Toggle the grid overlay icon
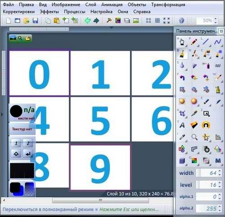 [x=157, y=21]
